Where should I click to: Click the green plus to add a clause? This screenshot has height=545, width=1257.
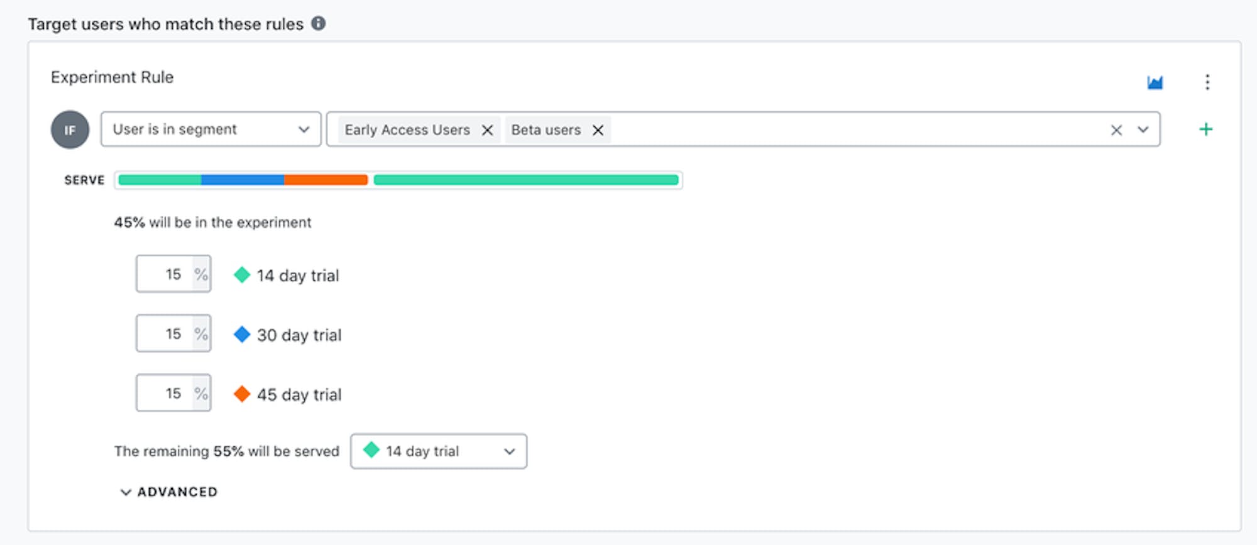coord(1205,129)
